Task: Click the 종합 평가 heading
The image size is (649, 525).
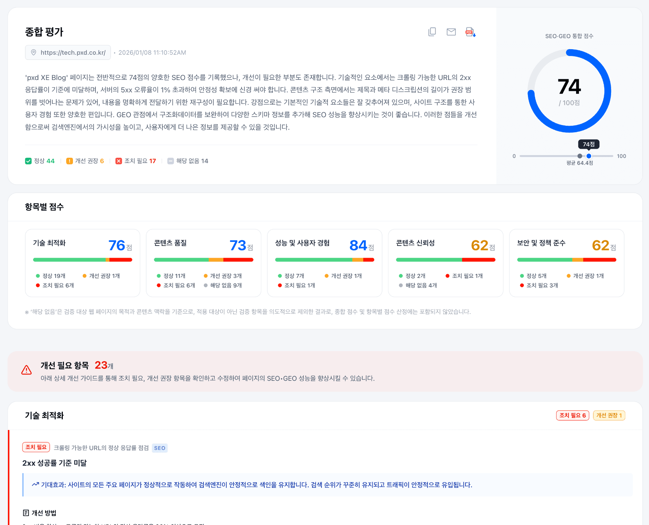Action: (x=44, y=32)
